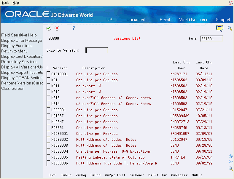Click 'Full Address Type Code T' description
This screenshot has width=234, height=179.
coord(117,163)
